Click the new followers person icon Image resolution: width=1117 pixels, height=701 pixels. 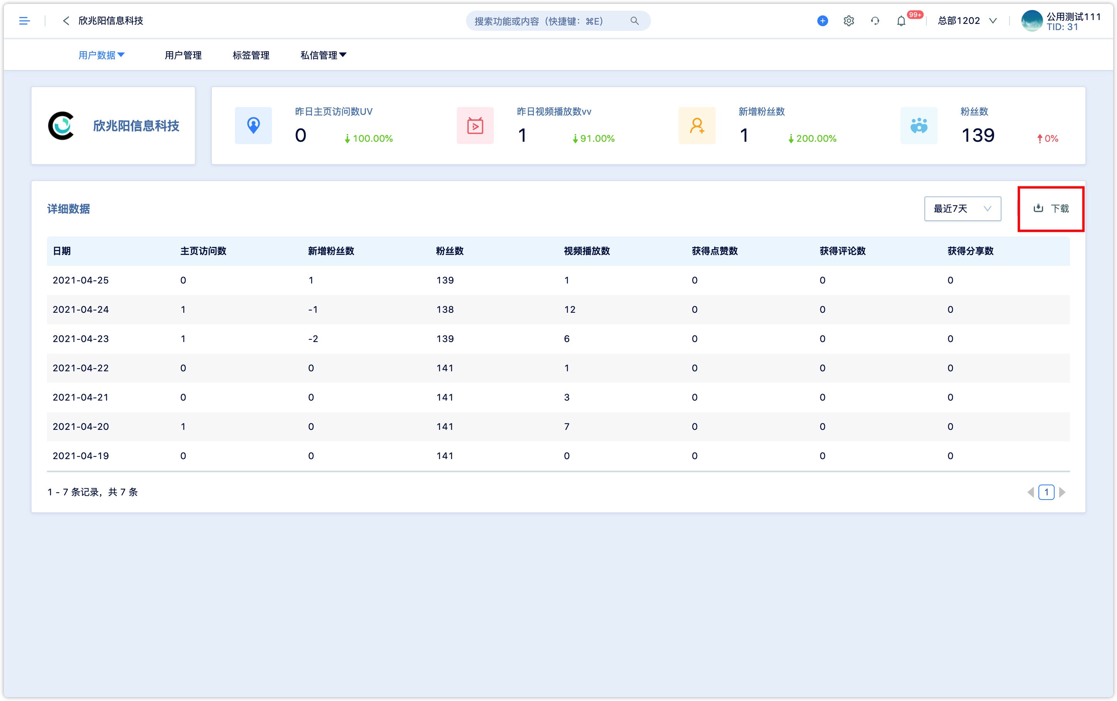coord(697,126)
